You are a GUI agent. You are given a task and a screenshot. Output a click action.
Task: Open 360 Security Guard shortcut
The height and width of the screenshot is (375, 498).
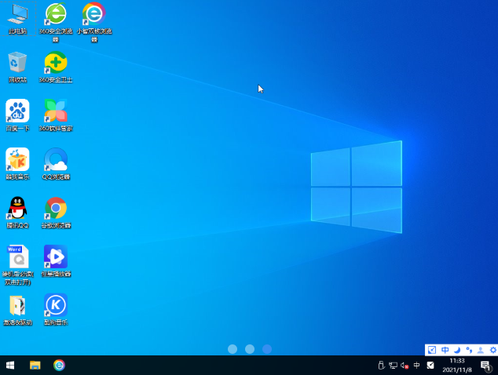pos(56,64)
